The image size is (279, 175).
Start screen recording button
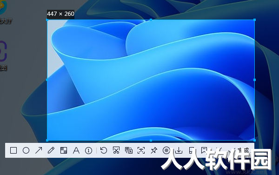[166, 150]
